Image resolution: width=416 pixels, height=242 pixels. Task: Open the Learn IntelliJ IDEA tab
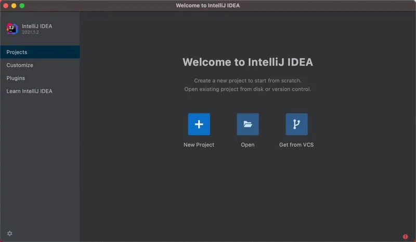(x=29, y=91)
